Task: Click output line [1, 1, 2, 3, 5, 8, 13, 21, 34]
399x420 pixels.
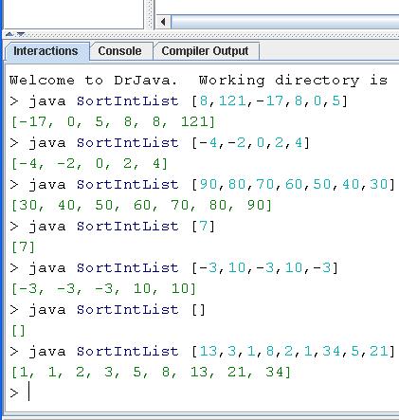Action: 151,373
